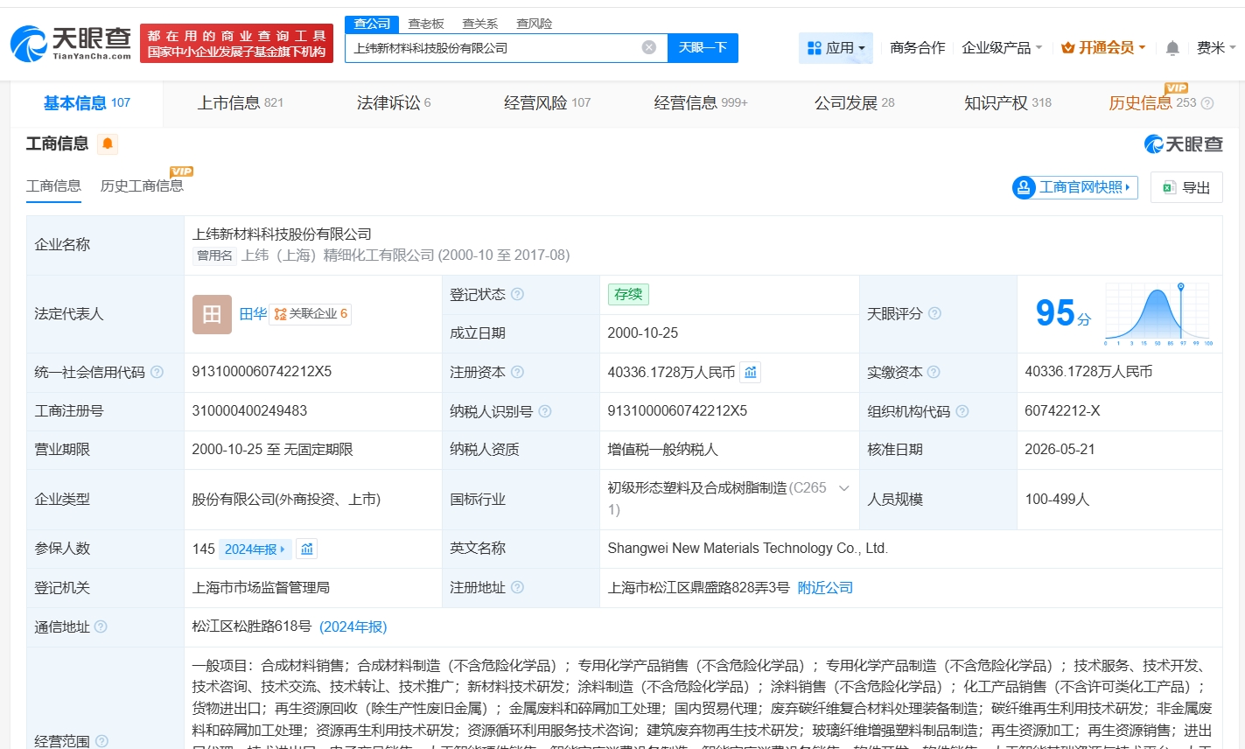
Task: Select the 查关系 search tab
Action: coord(480,24)
